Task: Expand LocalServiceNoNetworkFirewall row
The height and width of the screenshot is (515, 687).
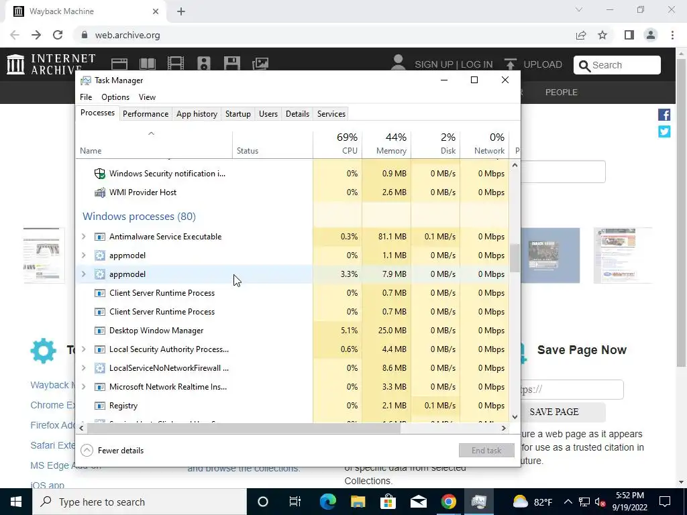Action: coord(84,368)
